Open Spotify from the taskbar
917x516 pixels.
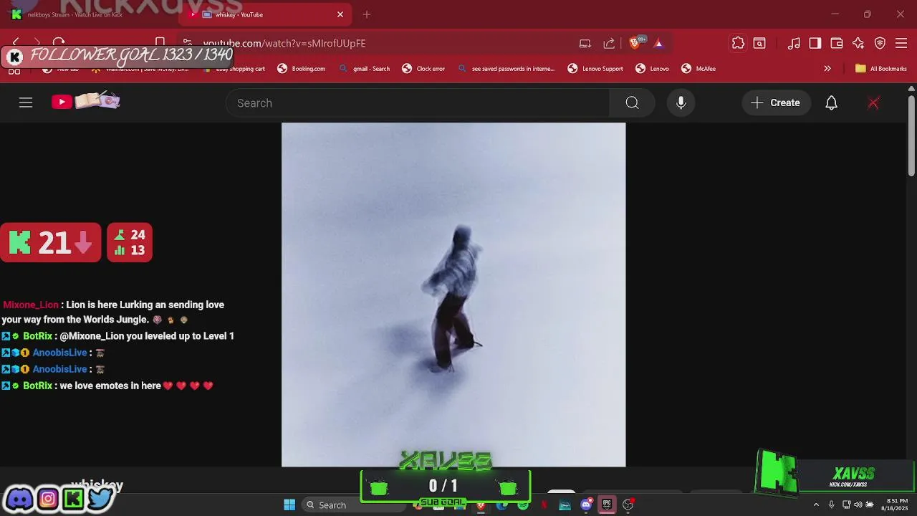click(523, 505)
